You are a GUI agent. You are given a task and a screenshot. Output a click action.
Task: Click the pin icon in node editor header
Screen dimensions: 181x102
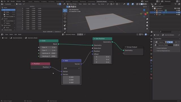pos(85,35)
